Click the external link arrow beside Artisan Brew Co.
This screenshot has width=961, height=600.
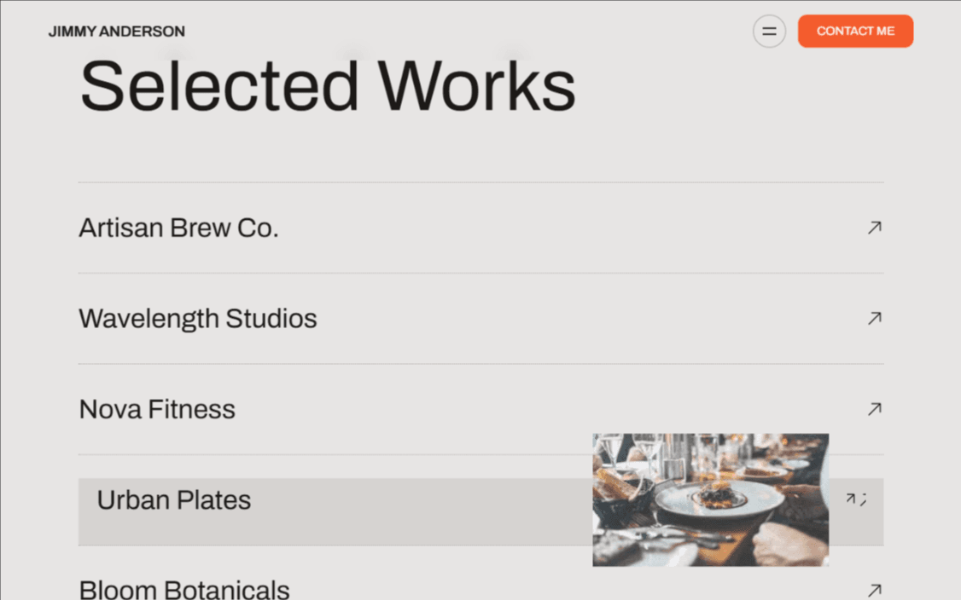(873, 228)
